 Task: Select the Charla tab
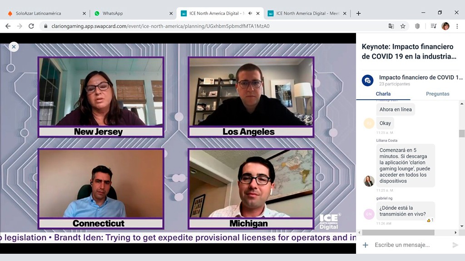point(383,94)
